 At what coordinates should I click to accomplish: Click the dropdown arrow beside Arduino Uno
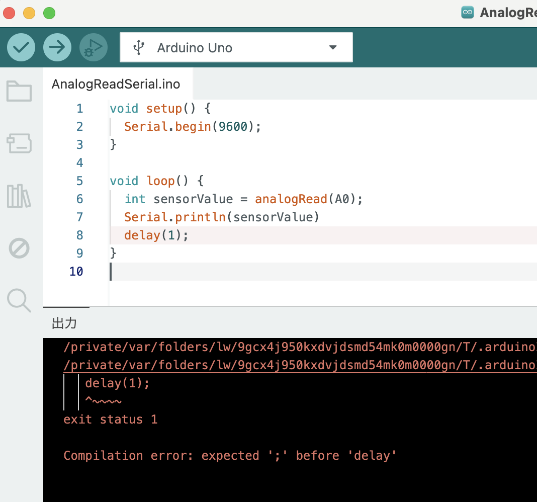333,47
